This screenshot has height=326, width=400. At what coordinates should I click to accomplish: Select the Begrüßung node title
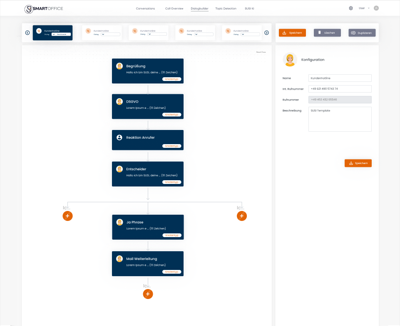[x=136, y=66]
